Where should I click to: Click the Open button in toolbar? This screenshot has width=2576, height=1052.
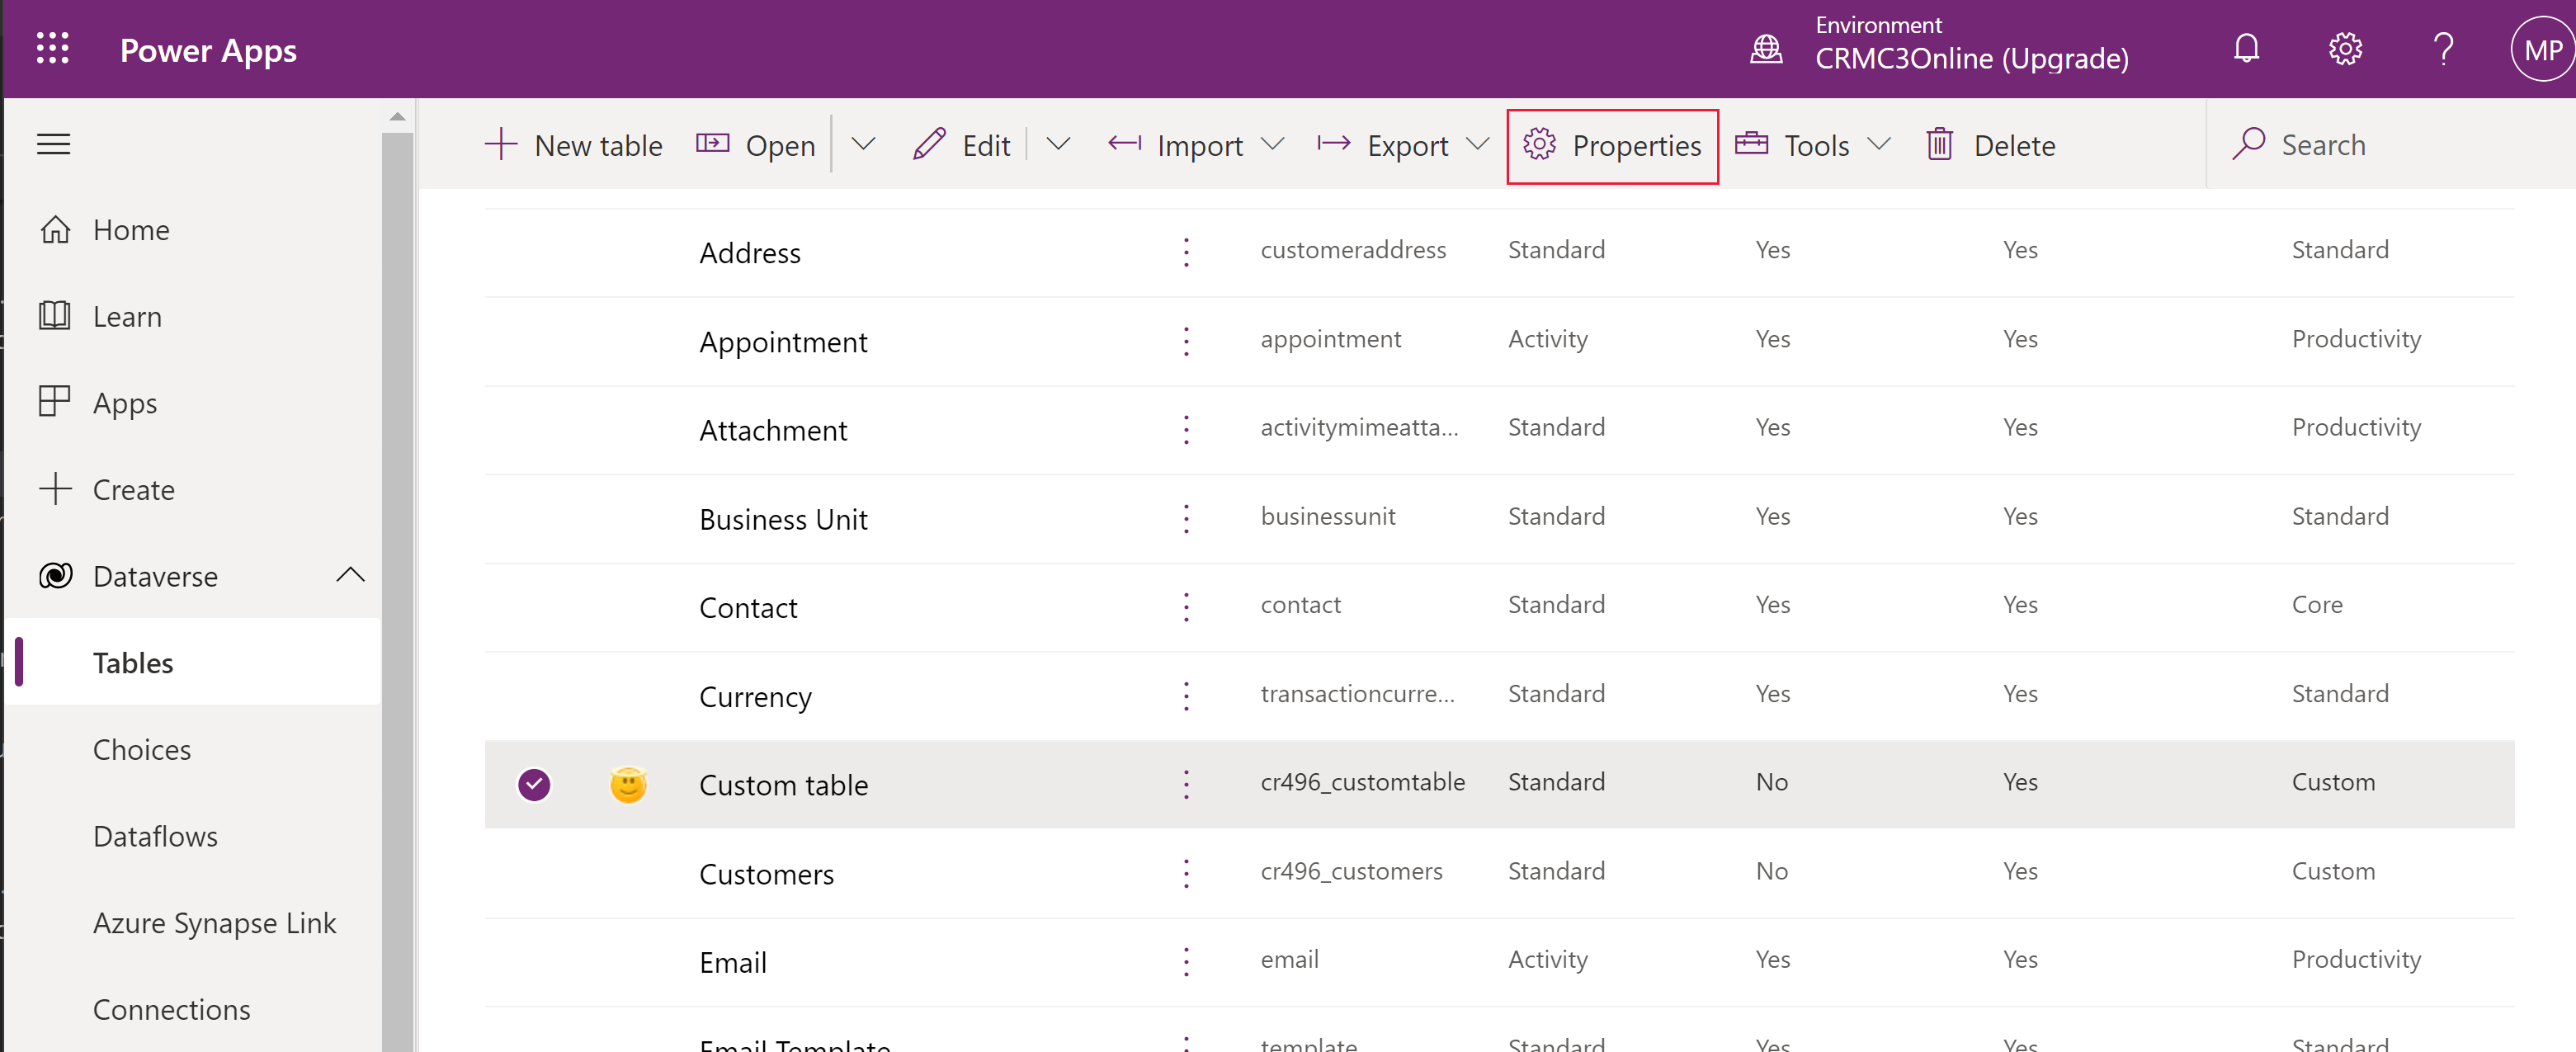756,144
